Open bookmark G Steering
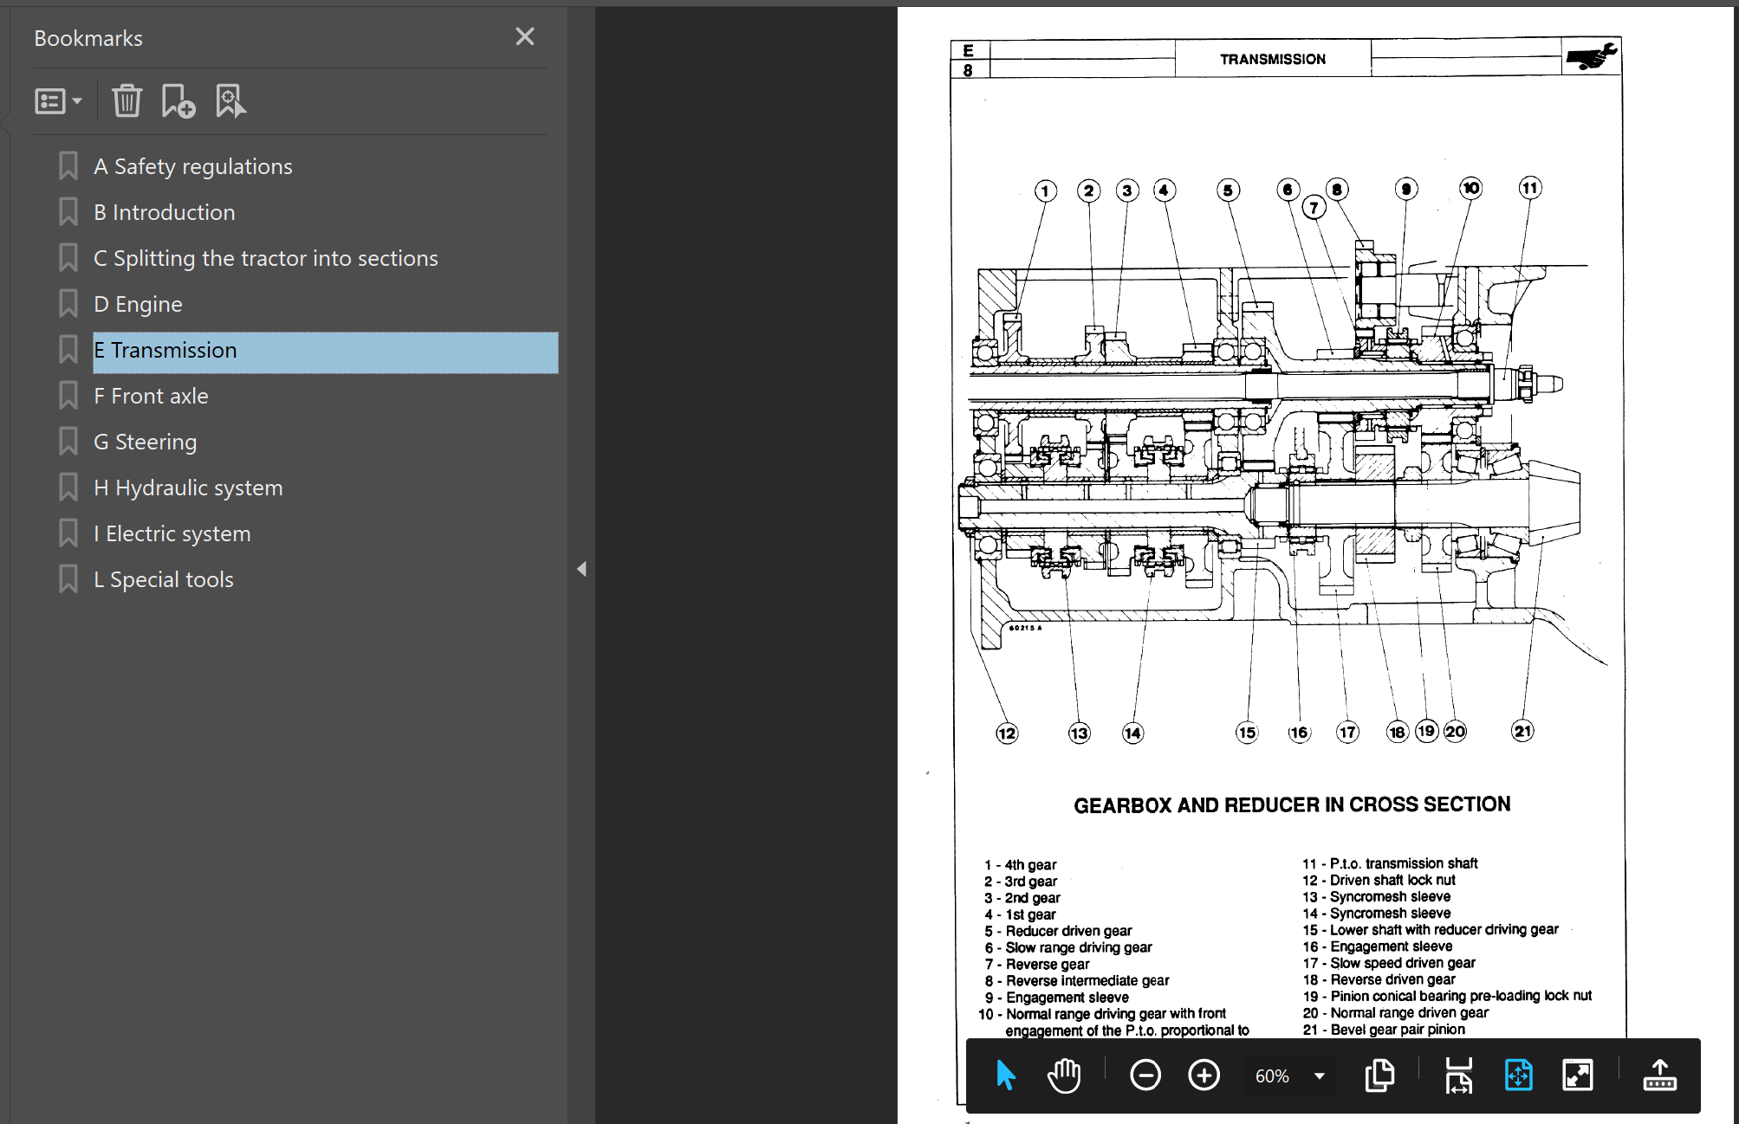1739x1124 pixels. point(146,442)
